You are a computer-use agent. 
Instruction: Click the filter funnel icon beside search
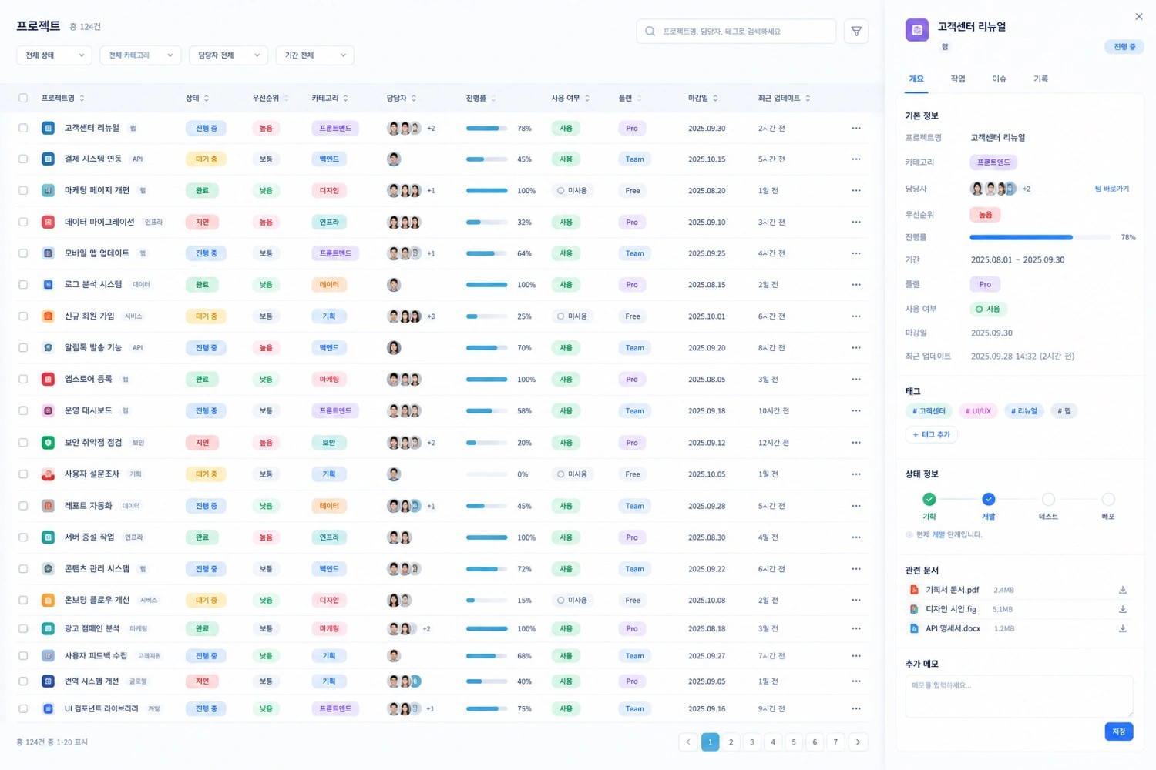(856, 32)
